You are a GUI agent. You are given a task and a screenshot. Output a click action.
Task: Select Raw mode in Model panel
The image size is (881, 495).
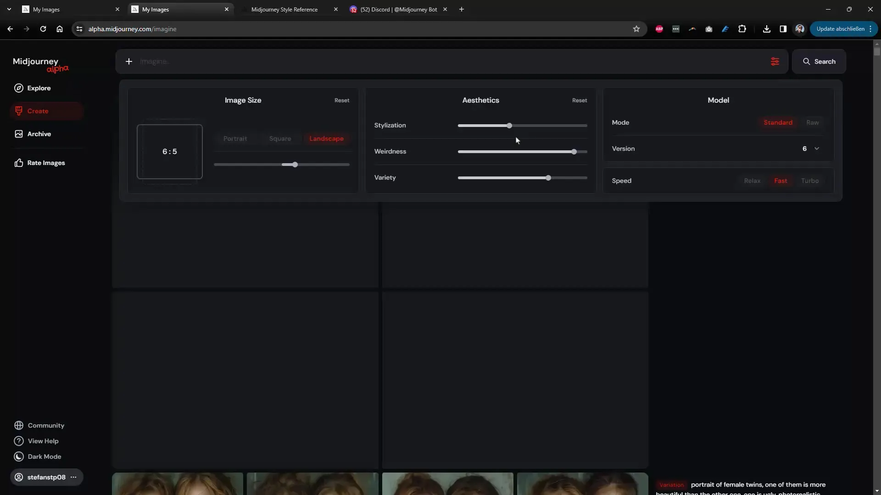pos(812,123)
